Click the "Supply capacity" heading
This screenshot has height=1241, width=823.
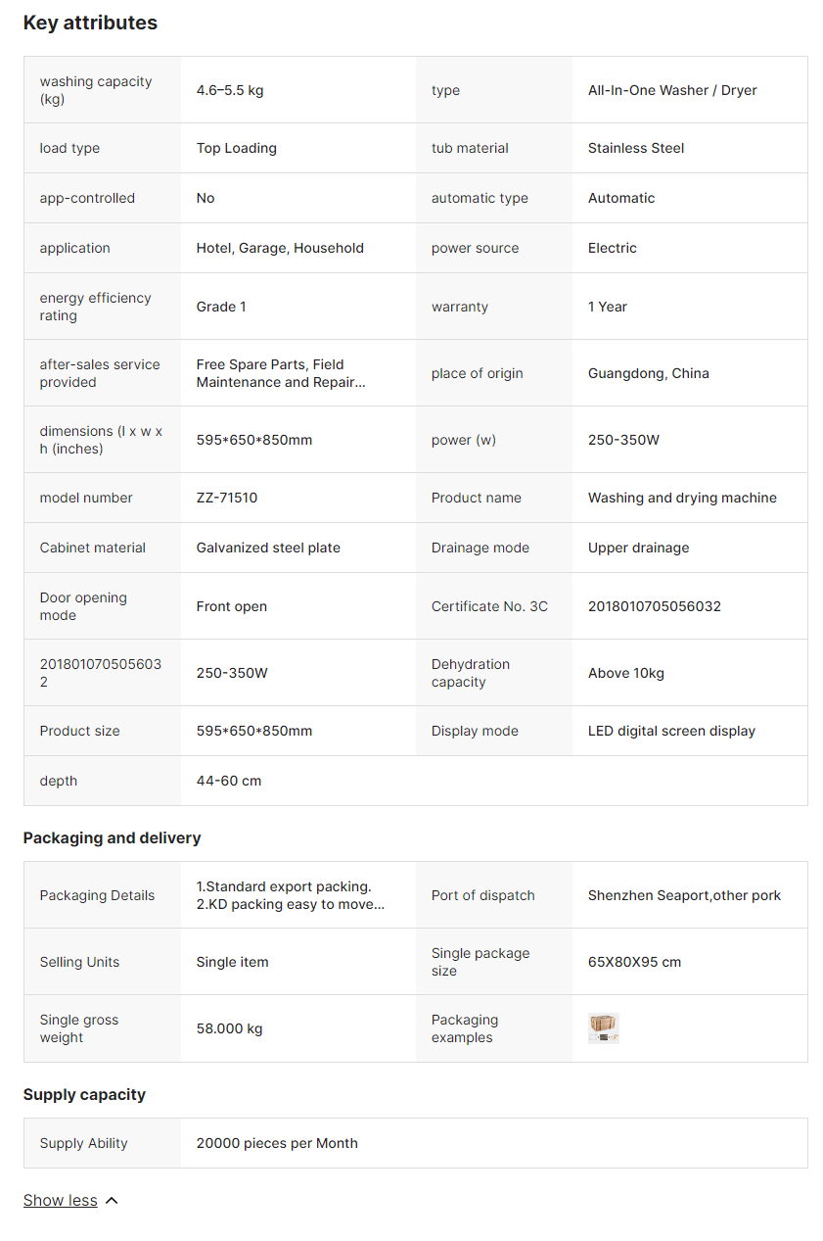(x=84, y=1094)
